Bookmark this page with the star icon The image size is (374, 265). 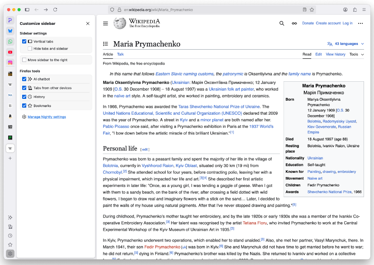pos(312,9)
